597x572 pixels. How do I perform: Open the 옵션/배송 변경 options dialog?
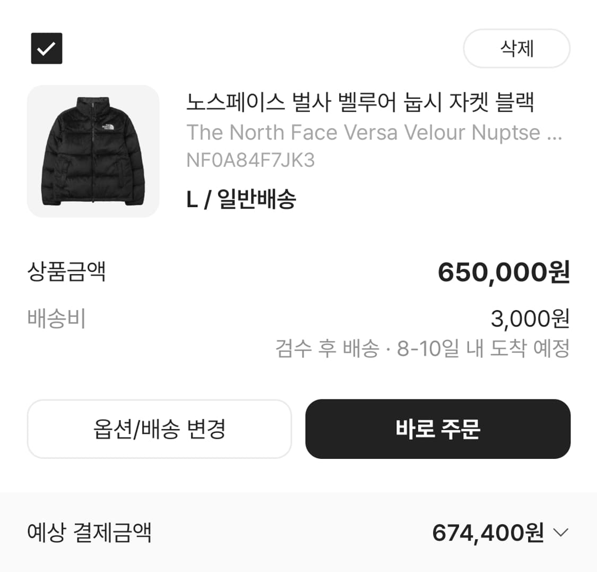pyautogui.click(x=159, y=429)
